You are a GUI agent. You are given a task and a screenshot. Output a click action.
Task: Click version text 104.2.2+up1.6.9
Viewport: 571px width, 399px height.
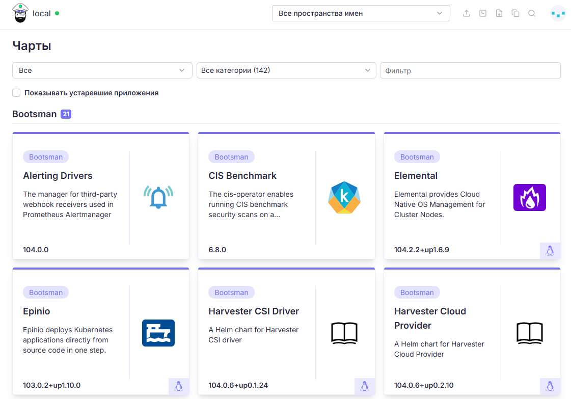[421, 250]
